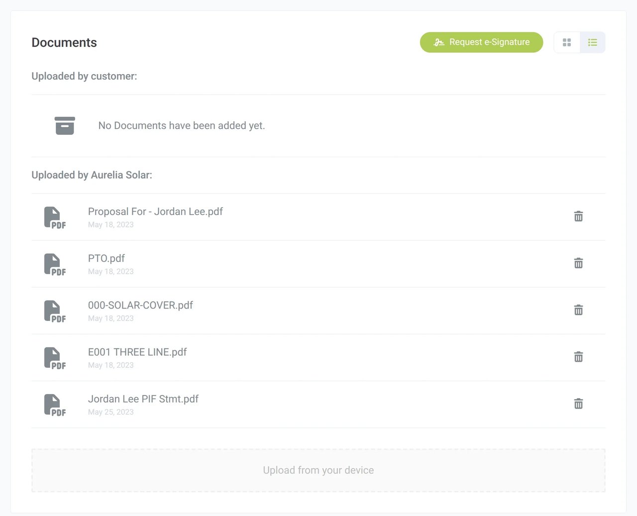Click the E001 THREE LINE PDF file icon

[55, 358]
